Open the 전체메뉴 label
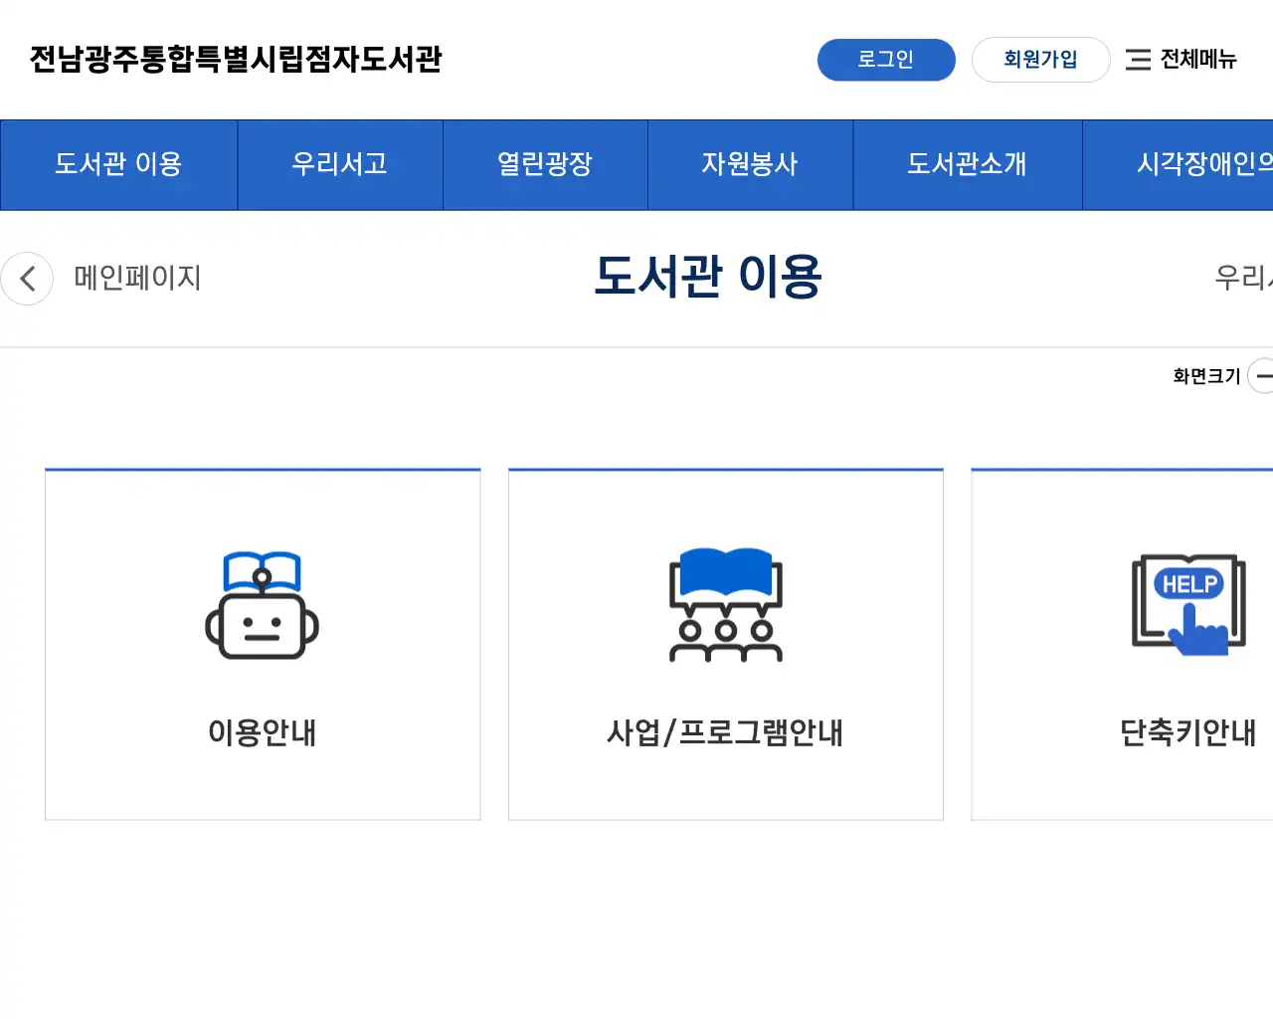1273x1019 pixels. click(x=1198, y=60)
